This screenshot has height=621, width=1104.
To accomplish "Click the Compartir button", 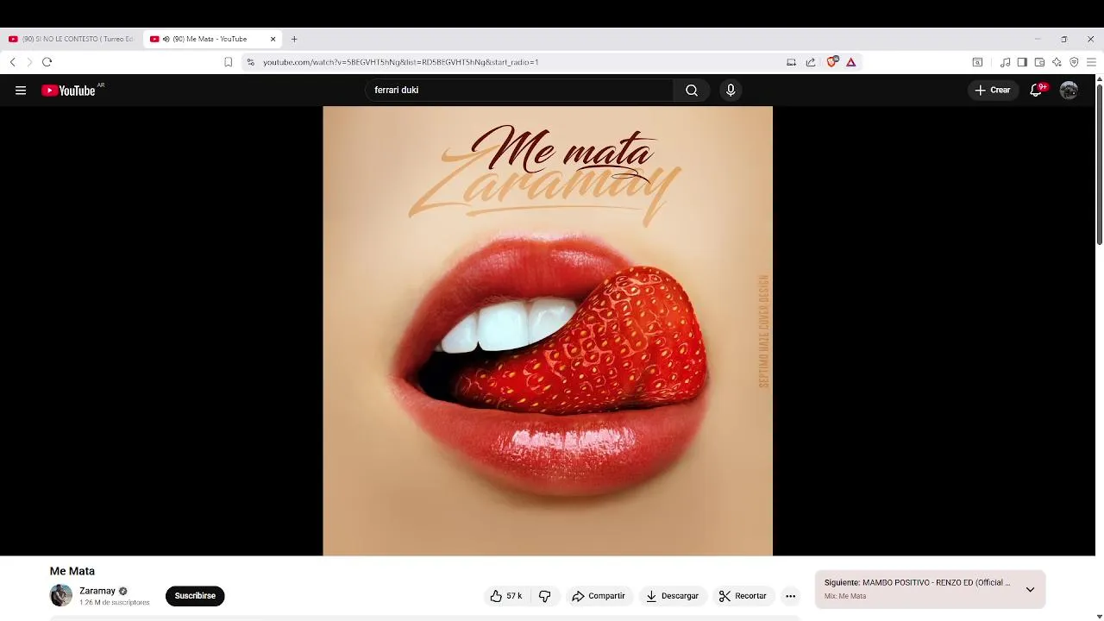I will (x=599, y=596).
